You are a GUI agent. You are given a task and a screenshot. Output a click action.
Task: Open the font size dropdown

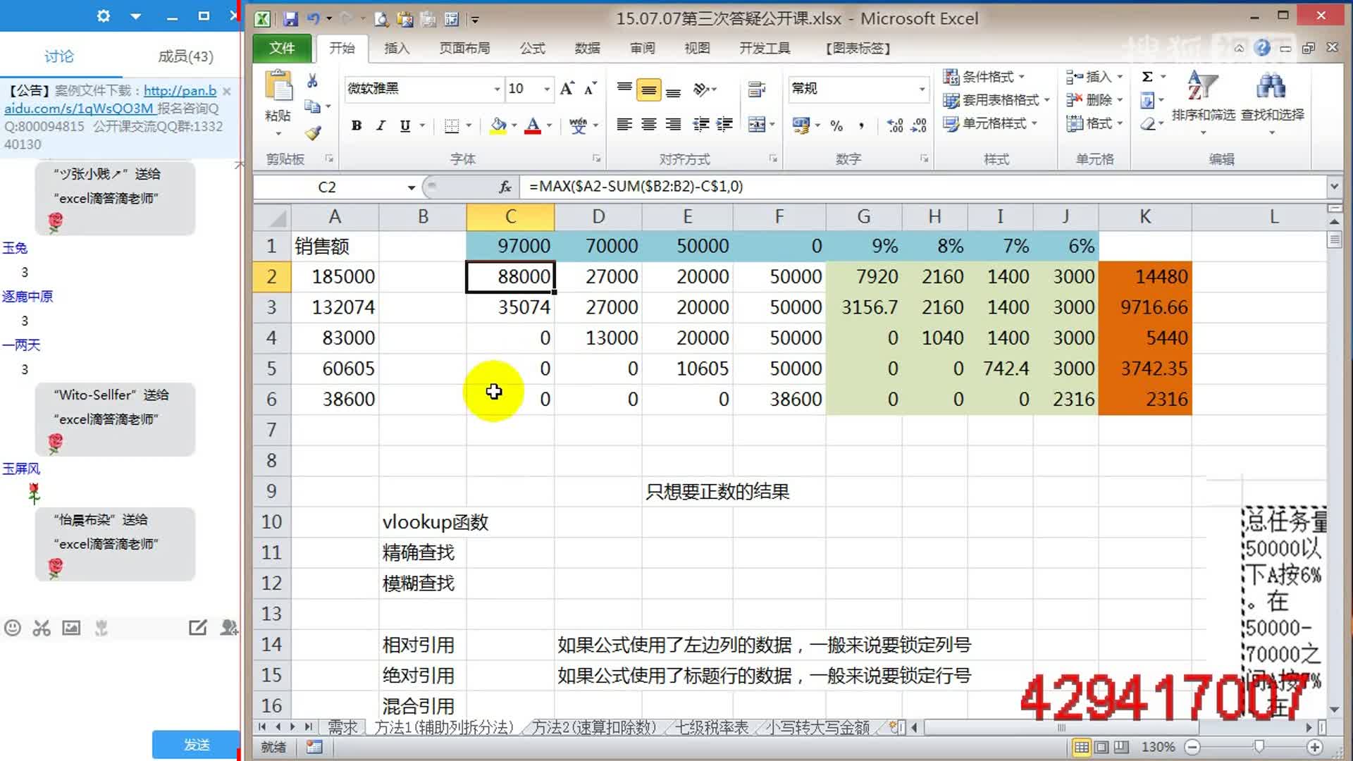pos(546,89)
